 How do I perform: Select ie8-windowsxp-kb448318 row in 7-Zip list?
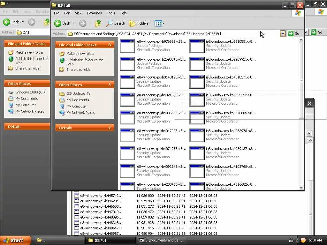[x=146, y=223]
